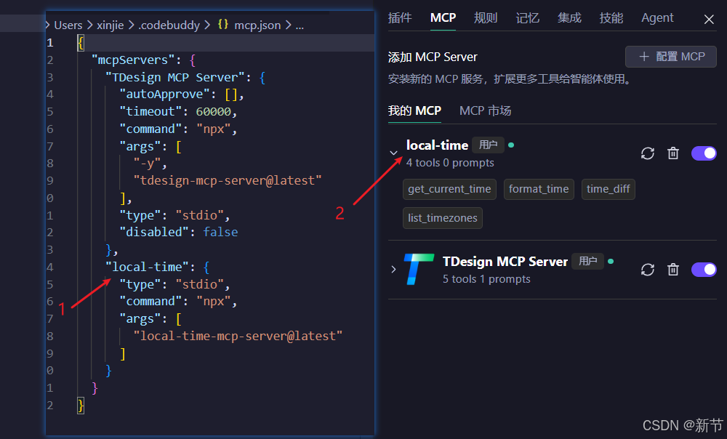The image size is (727, 439).
Task: Click "local-time-mcp-server@latest" string in editor
Action: [238, 336]
